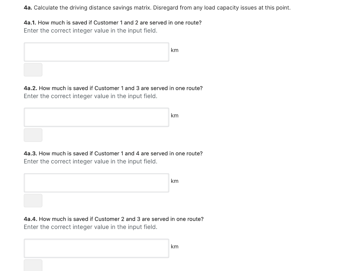Select the question 4a.3 heading text

coord(113,154)
